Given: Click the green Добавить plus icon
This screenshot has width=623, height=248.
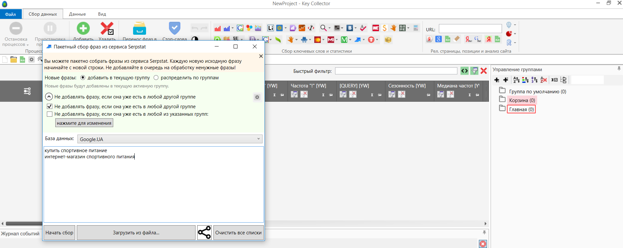Looking at the screenshot, I should click(x=83, y=29).
